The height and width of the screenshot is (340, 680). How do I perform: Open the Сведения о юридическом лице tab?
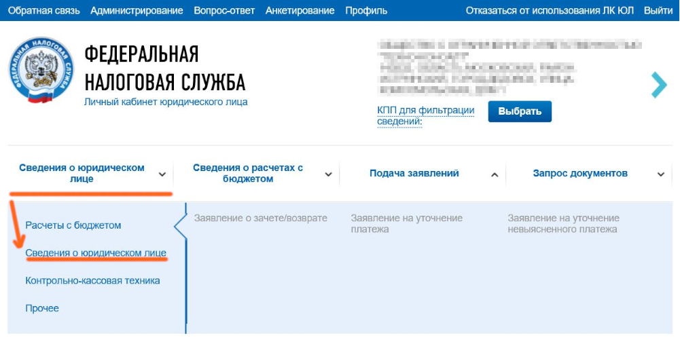click(x=82, y=173)
